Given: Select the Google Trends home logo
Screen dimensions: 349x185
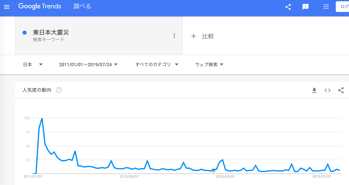Looking at the screenshot, I should (40, 6).
